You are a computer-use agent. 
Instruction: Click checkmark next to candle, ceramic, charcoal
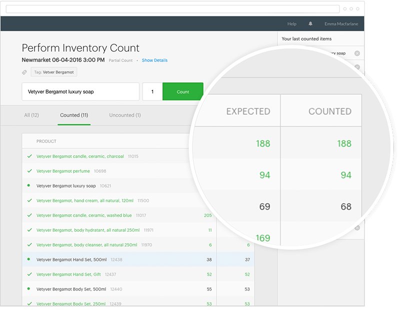29,156
